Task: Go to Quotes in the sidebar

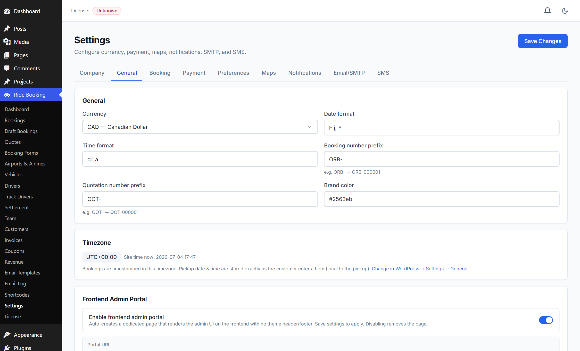Action: (x=13, y=142)
